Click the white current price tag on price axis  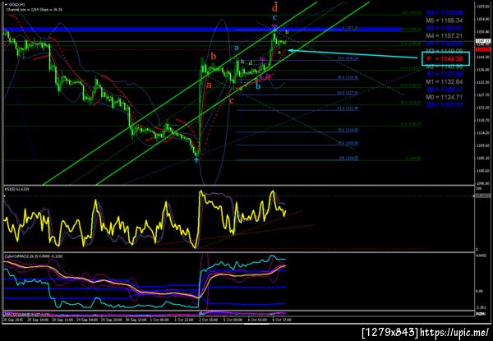(484, 41)
